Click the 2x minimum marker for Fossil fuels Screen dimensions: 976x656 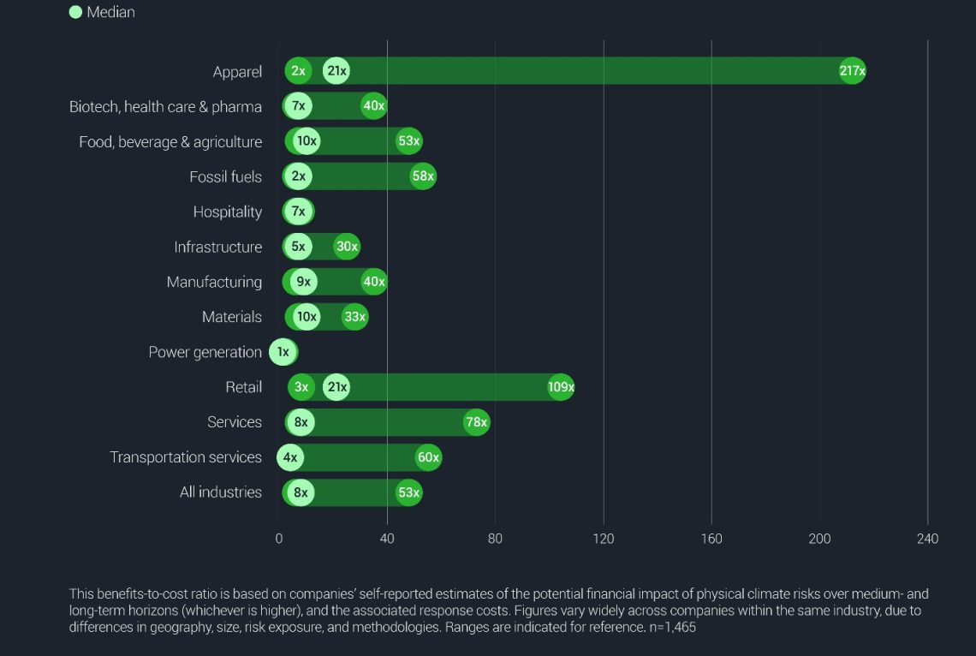298,176
